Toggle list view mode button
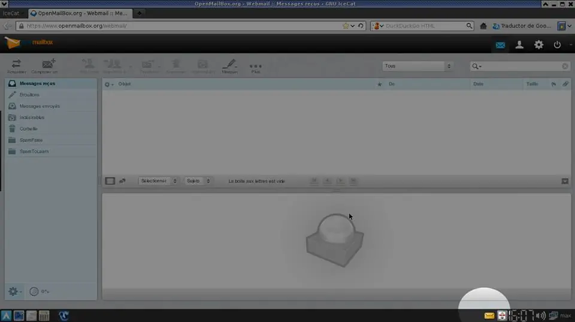The image size is (575, 322). pos(110,181)
